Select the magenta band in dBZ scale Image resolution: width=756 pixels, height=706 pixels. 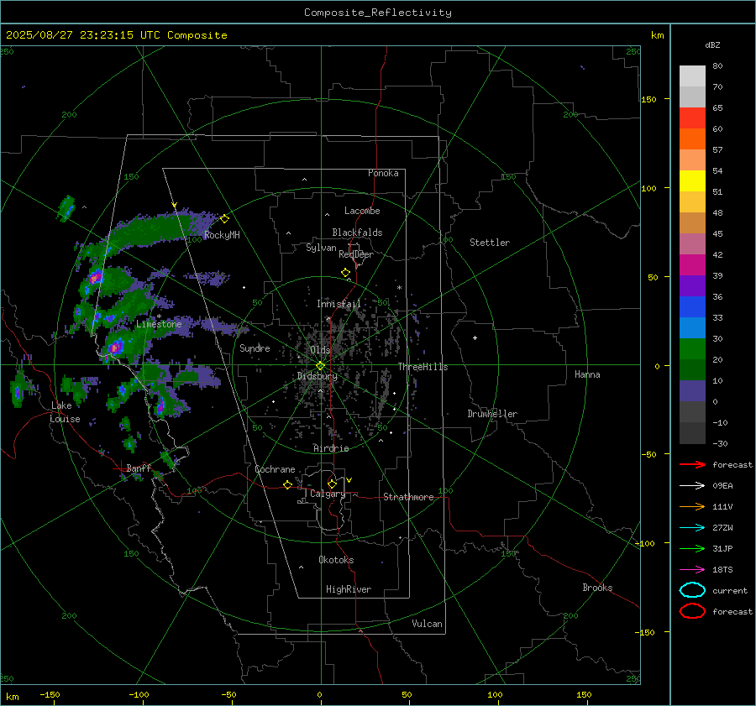pos(692,265)
